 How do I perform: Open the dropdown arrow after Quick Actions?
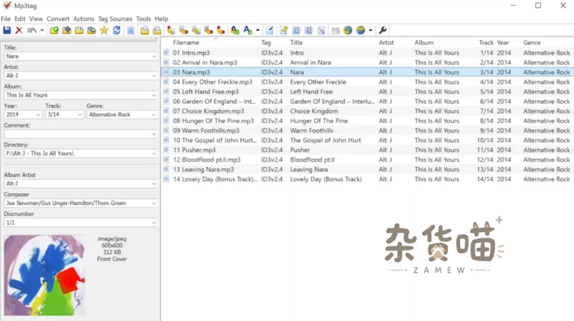pos(258,30)
